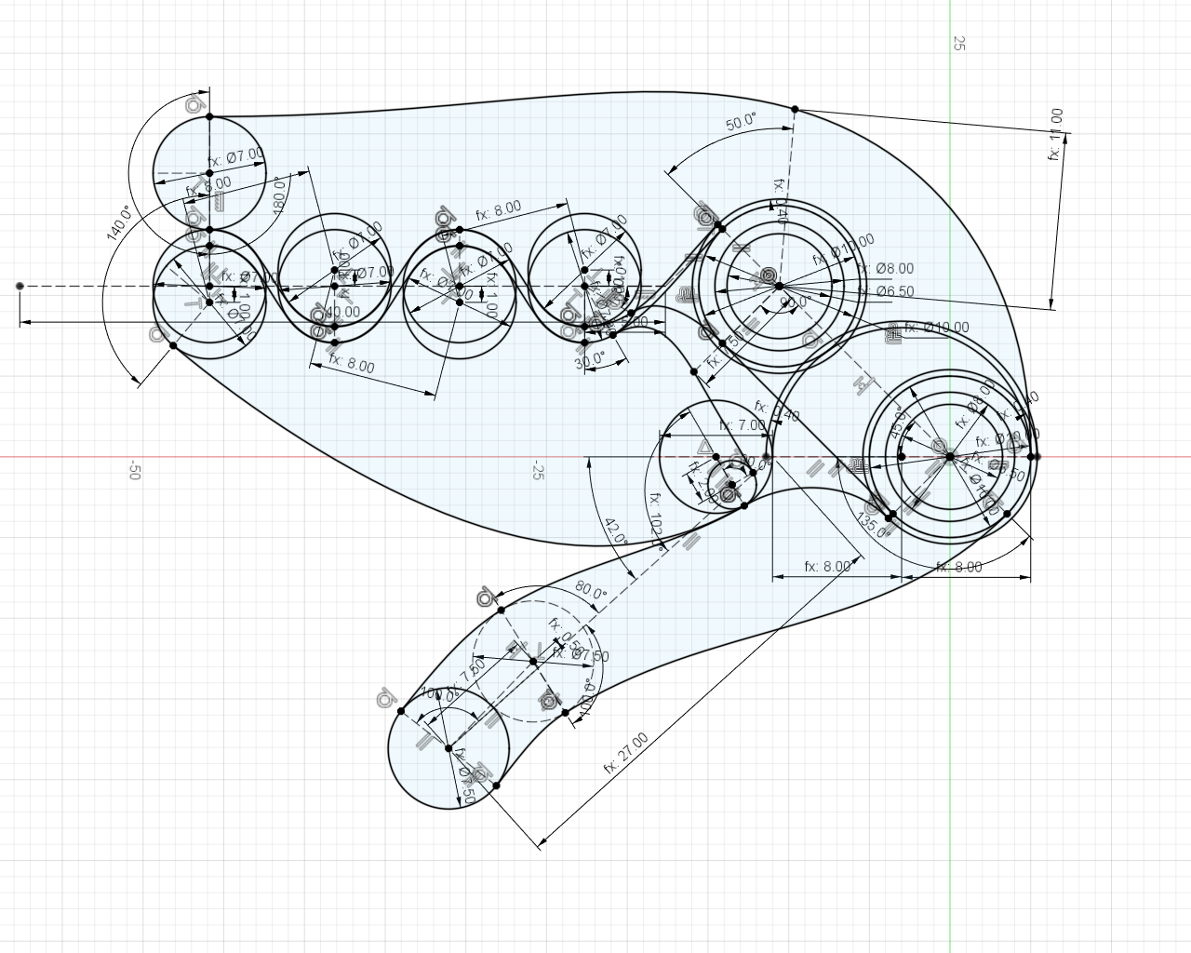Click the origin point where red and green axes cross
Viewport: 1191px width, 953px height.
tap(949, 457)
